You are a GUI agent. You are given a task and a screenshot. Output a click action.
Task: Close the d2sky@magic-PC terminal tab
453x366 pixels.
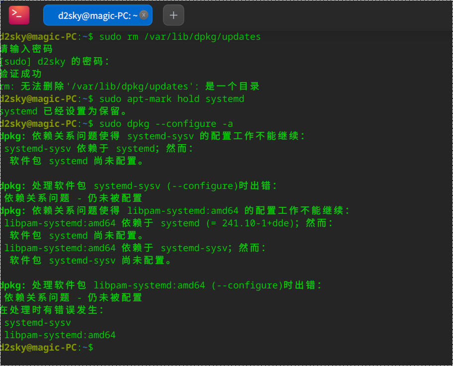pyautogui.click(x=144, y=15)
